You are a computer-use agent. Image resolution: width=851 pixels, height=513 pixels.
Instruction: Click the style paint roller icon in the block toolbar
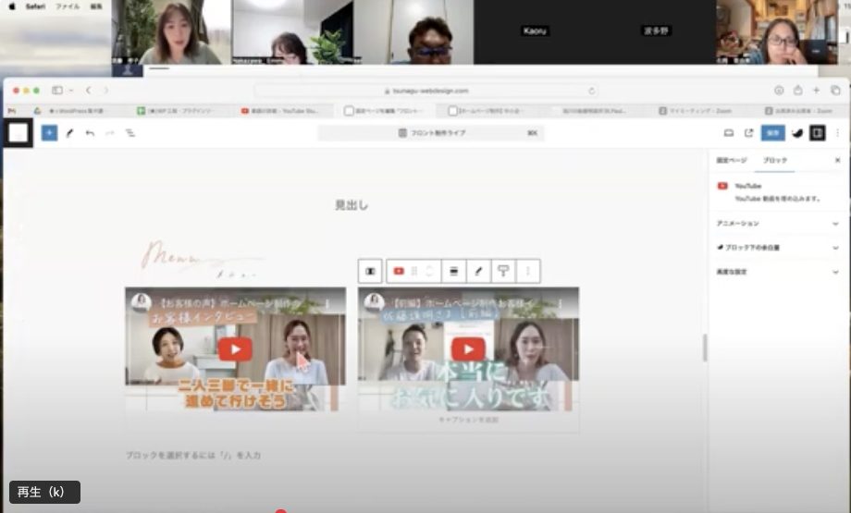tap(503, 271)
